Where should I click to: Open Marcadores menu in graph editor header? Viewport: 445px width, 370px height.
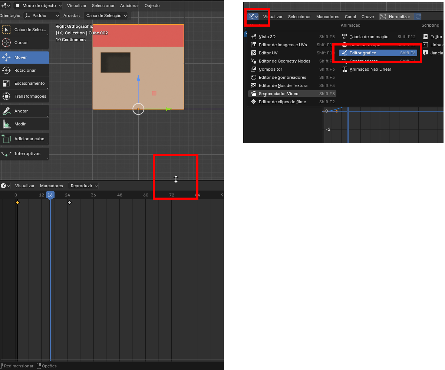(x=328, y=17)
